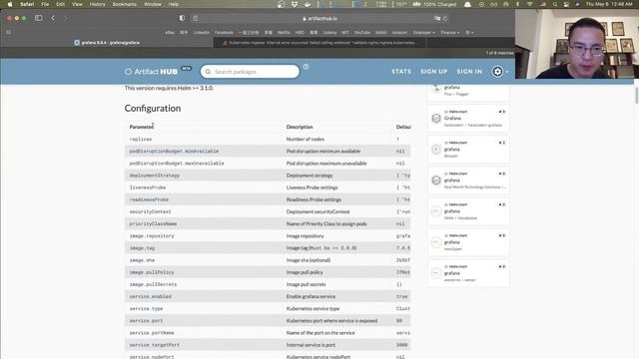Open the Window menu
639x359 pixels.
(153, 4)
